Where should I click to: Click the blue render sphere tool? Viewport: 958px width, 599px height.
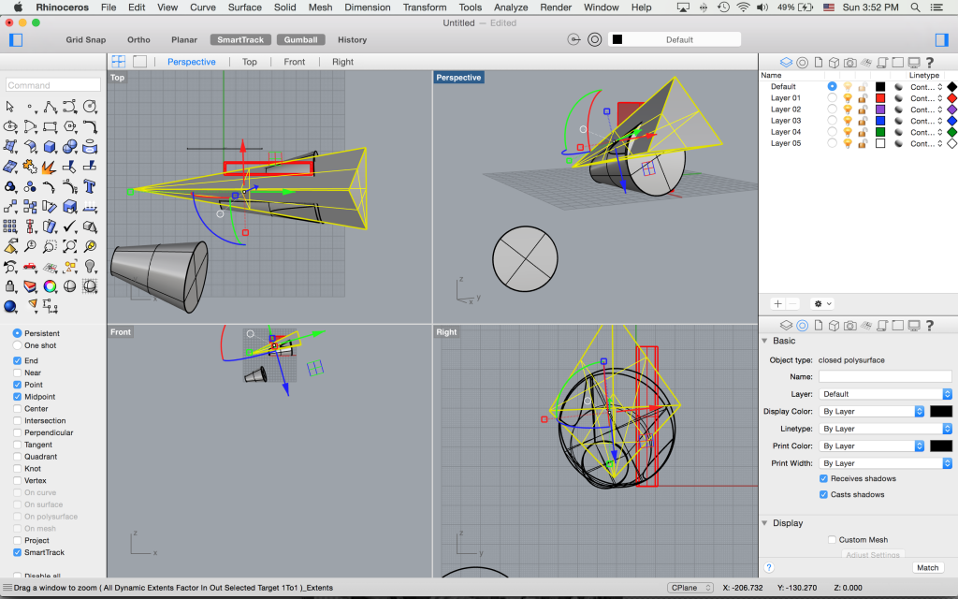(x=10, y=306)
